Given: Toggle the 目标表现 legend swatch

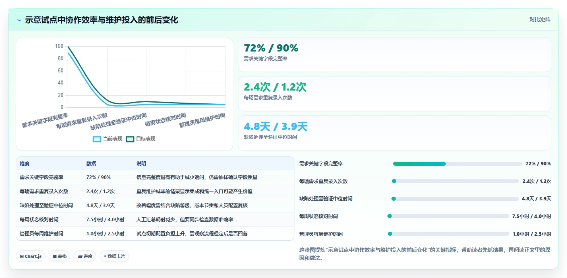Looking at the screenshot, I should 130,139.
